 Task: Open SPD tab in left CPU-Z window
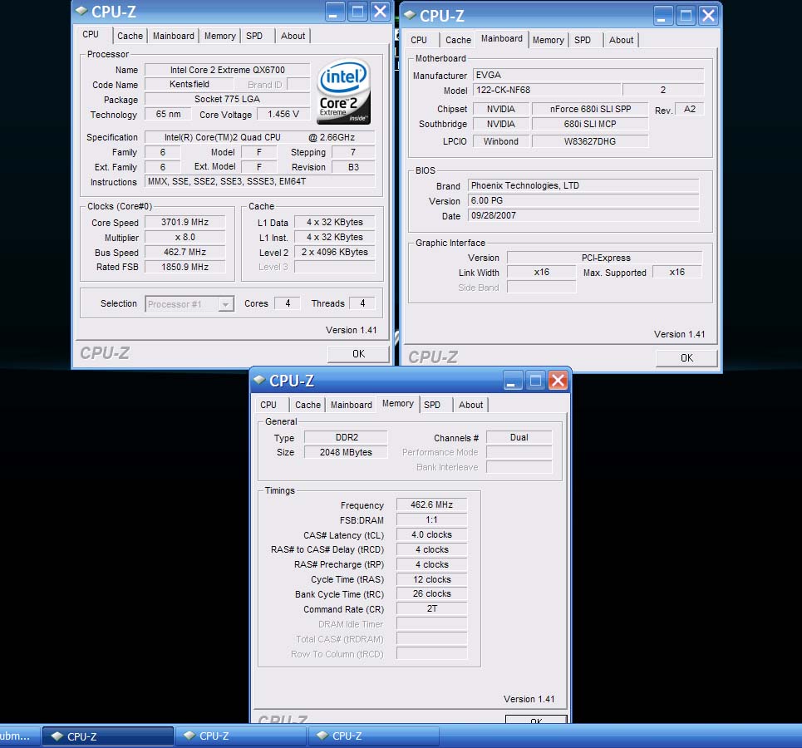coord(254,36)
